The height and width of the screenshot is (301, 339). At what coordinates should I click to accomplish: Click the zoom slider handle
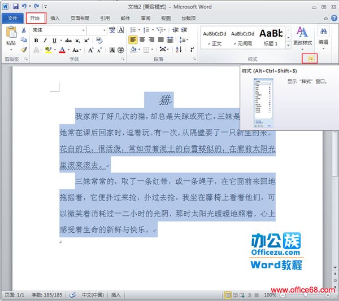click(305, 295)
